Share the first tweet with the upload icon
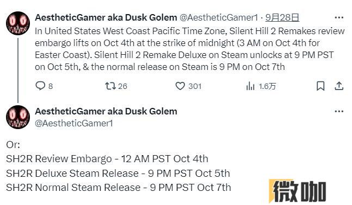This screenshot has width=352, height=205. point(339,86)
